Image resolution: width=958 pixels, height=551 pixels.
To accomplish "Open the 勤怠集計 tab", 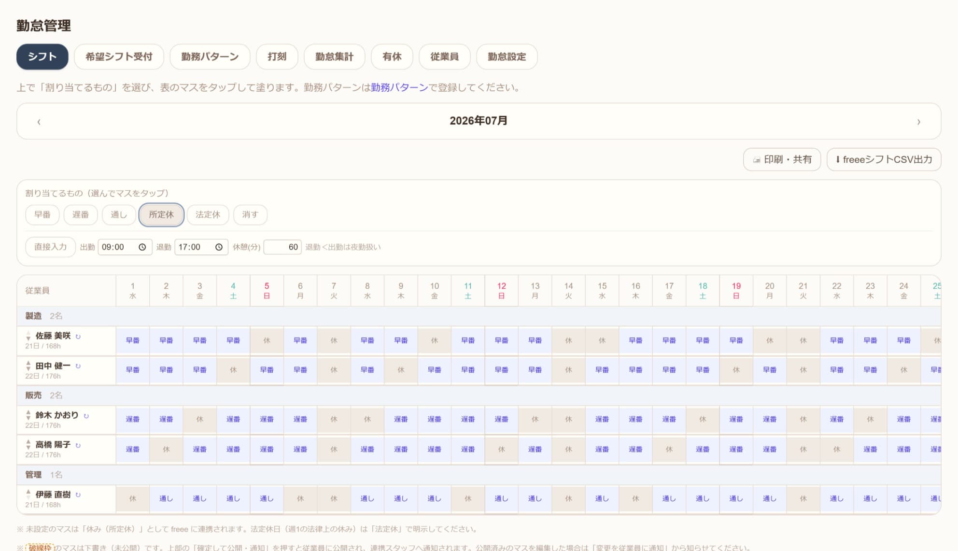I will [x=335, y=57].
